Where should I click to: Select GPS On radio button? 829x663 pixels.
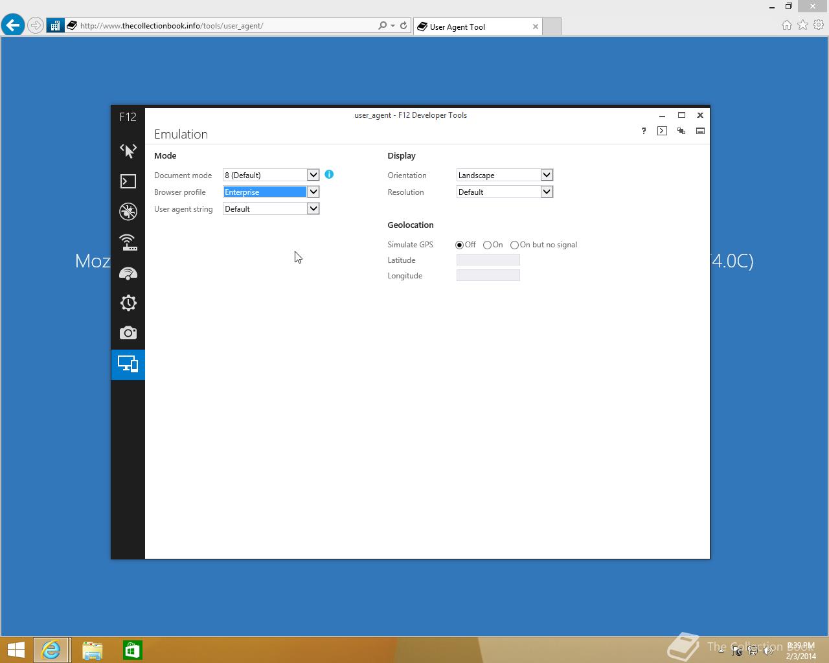pos(487,245)
